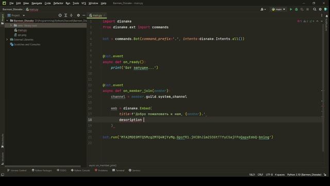
Task: Click Collapse All icon in Project panel
Action: coord(71,16)
